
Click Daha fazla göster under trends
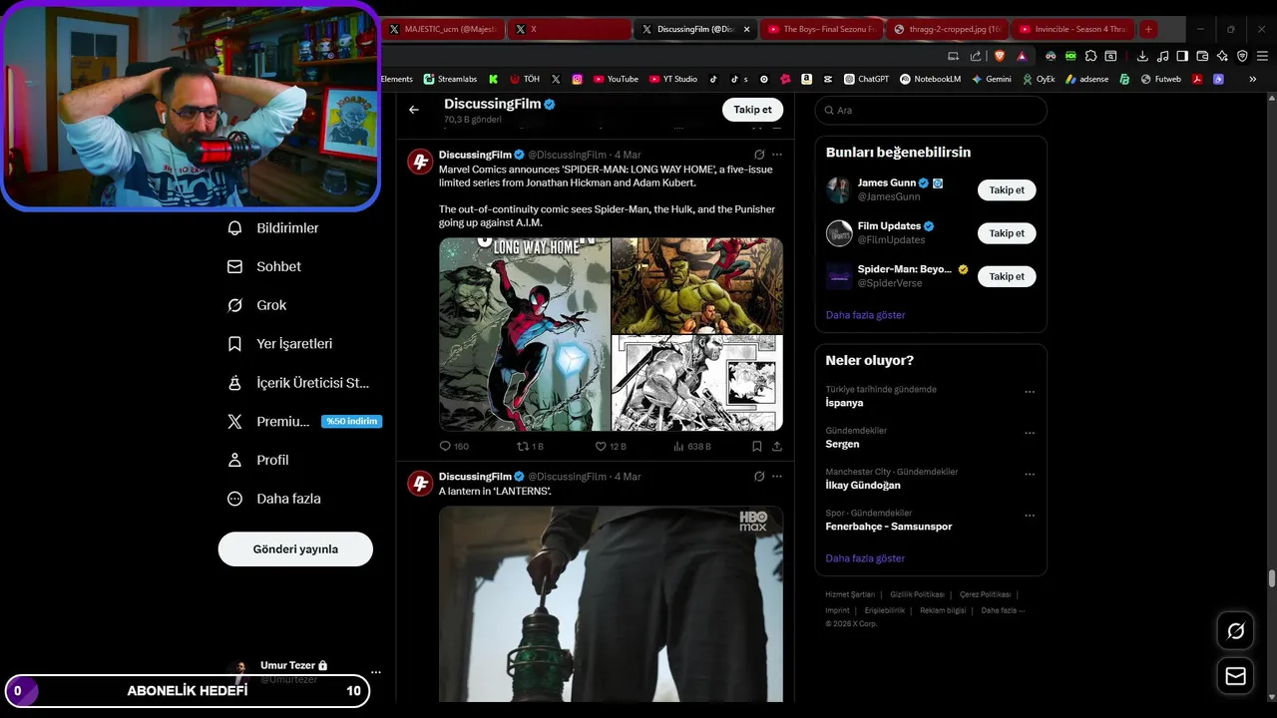(866, 558)
